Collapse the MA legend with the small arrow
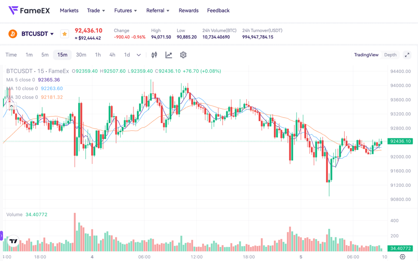418x261 pixels. pyautogui.click(x=11, y=106)
